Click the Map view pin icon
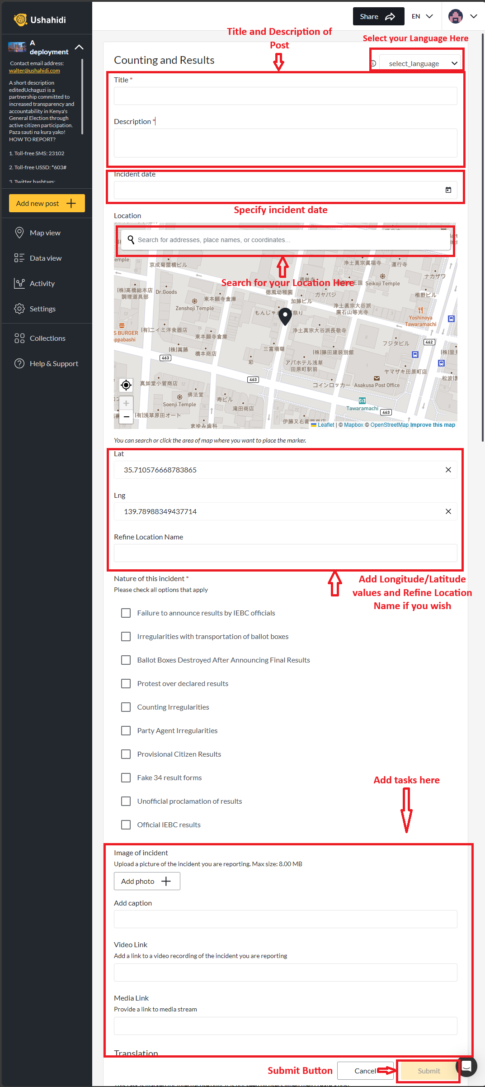Viewport: 485px width, 1087px height. (x=19, y=233)
